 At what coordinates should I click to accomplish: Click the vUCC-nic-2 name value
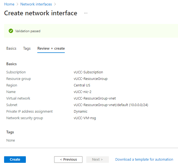pyautogui.click(x=83, y=92)
